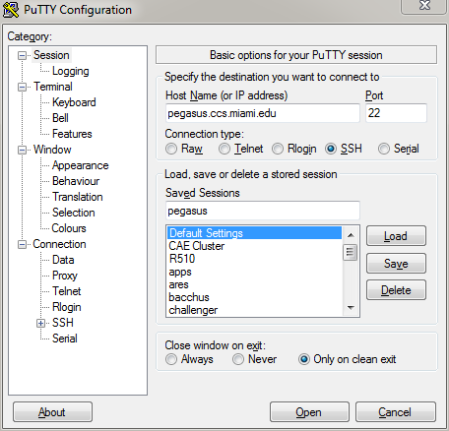Open the Bell category

point(60,118)
